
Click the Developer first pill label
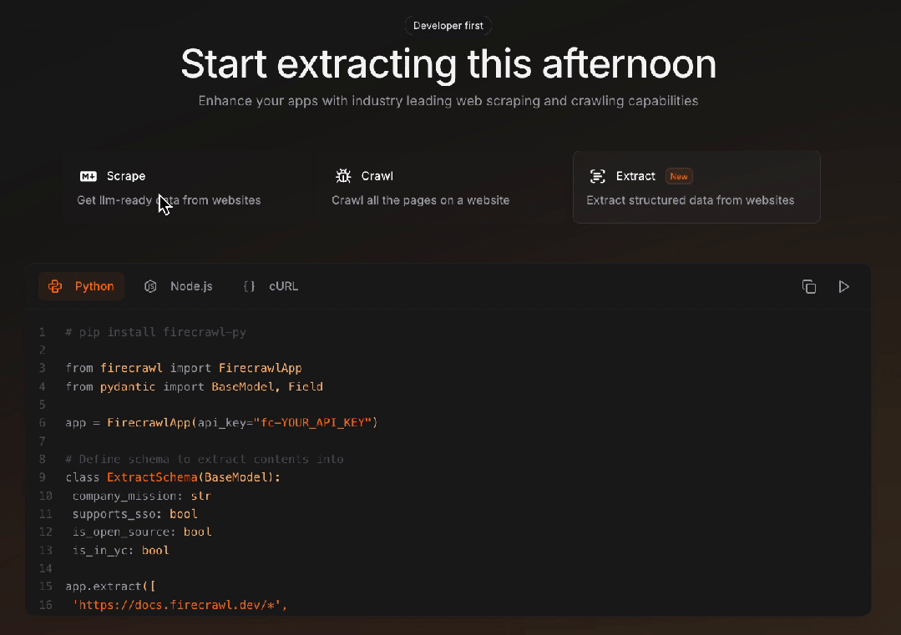(448, 26)
